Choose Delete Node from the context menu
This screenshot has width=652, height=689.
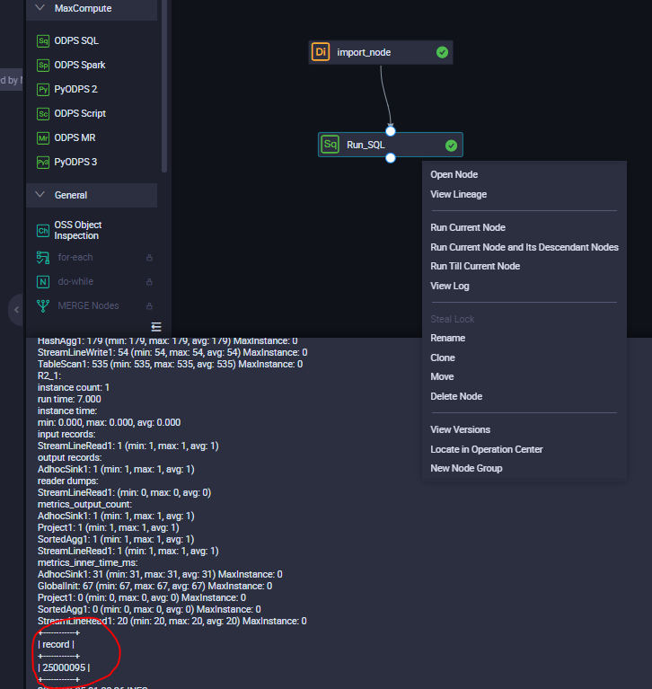(456, 396)
